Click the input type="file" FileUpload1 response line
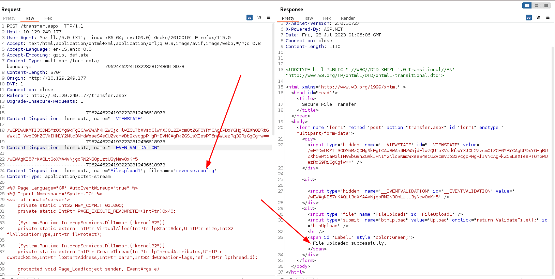The width and height of the screenshot is (555, 279). point(385,214)
